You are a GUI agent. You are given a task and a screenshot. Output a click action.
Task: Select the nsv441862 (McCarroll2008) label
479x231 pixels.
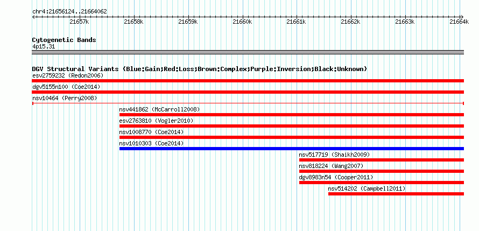(159, 109)
